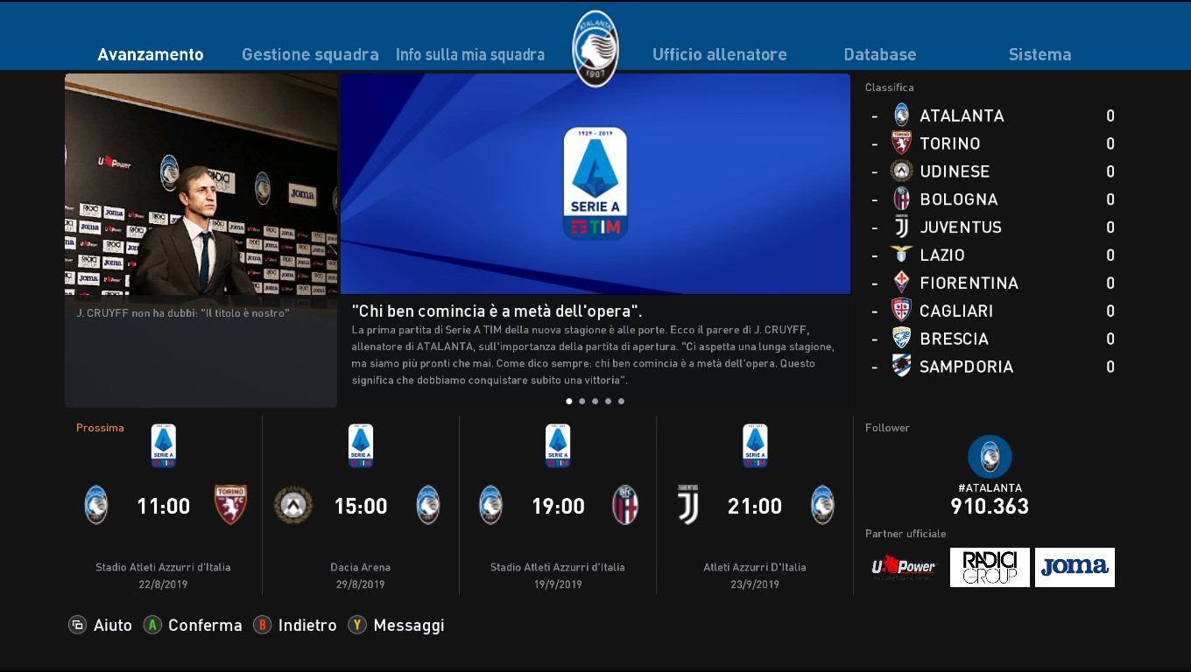Click Juventus logo in 21:00 fixture
Viewport: 1191px width, 672px height.
point(688,505)
